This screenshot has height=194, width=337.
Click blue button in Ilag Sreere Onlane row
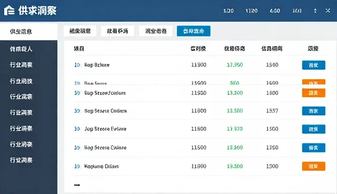point(314,148)
